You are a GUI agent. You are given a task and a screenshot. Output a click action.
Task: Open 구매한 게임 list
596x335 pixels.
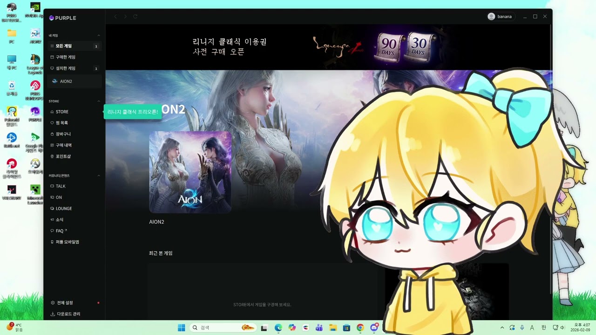pos(74,57)
